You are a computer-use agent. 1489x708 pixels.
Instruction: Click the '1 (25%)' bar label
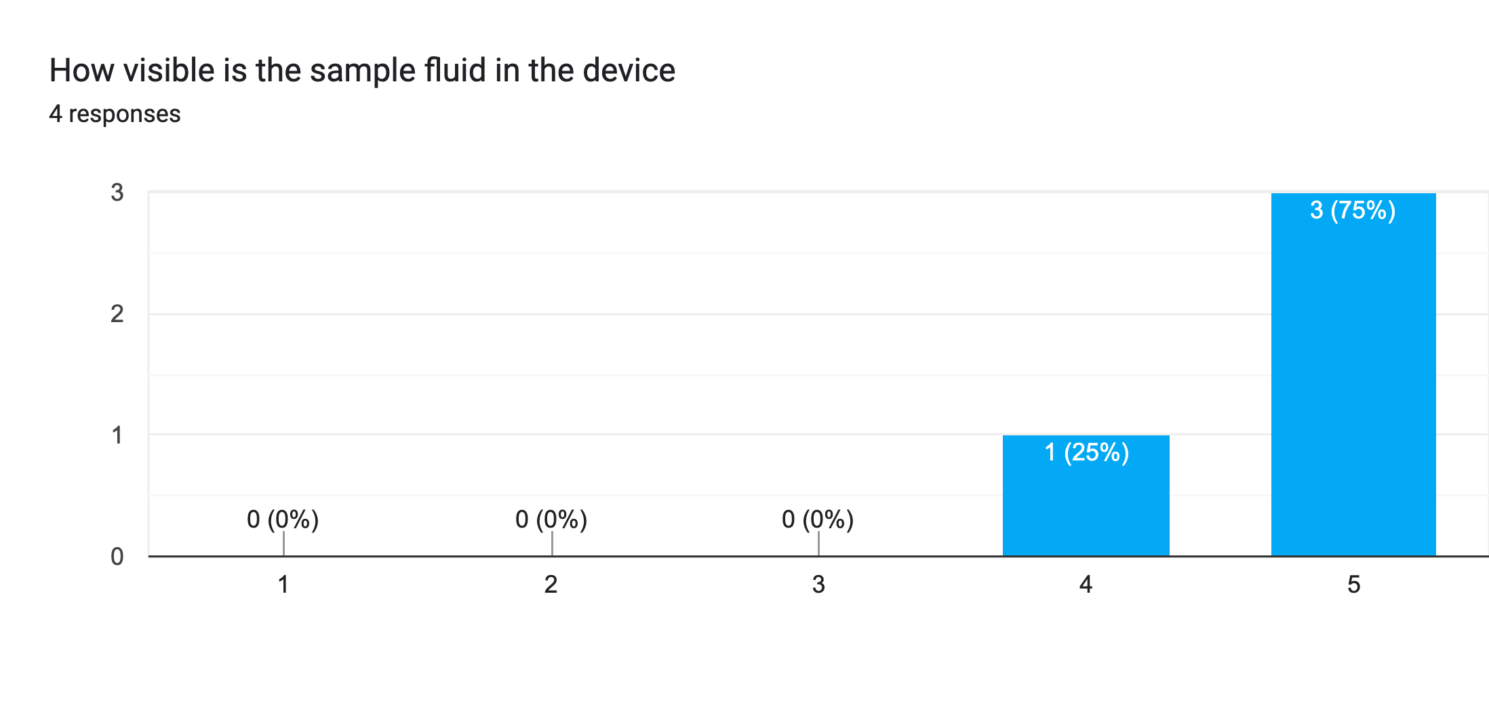(1086, 452)
